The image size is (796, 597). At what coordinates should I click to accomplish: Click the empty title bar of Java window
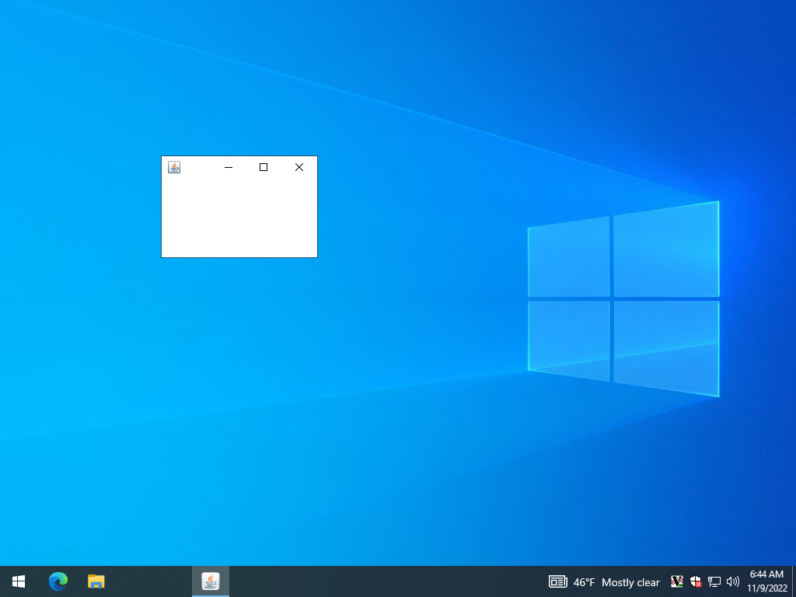point(198,167)
